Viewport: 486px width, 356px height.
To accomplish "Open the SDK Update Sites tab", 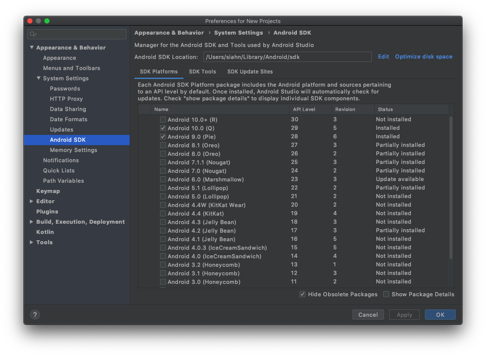I will click(250, 72).
